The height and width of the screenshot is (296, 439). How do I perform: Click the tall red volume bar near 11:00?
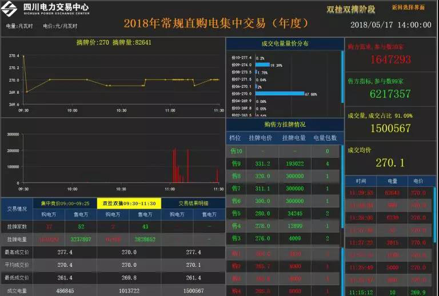pyautogui.click(x=174, y=166)
